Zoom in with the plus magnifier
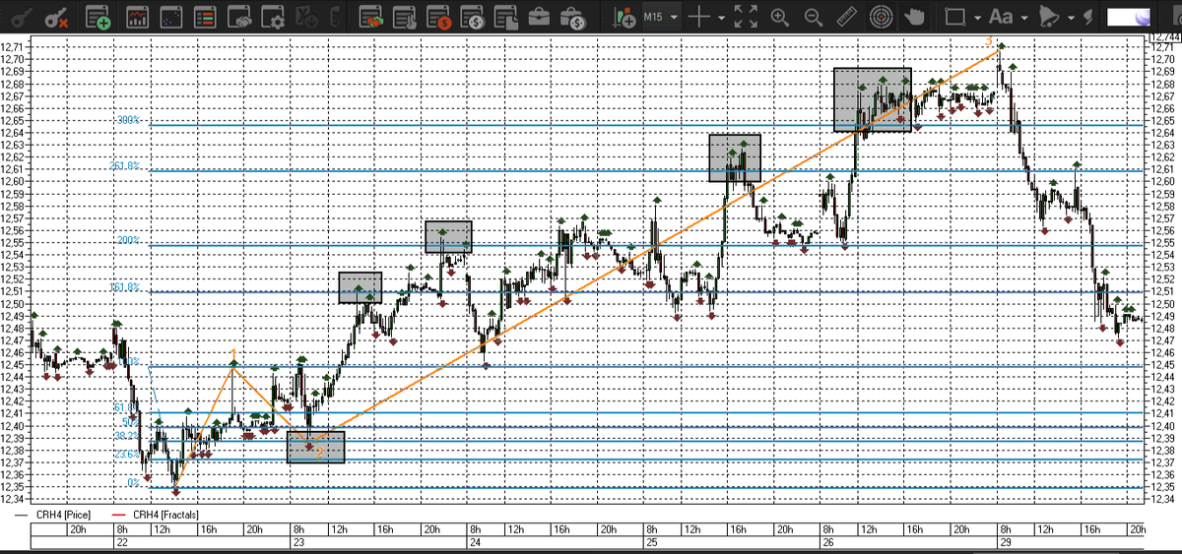1182x554 pixels. (x=780, y=17)
